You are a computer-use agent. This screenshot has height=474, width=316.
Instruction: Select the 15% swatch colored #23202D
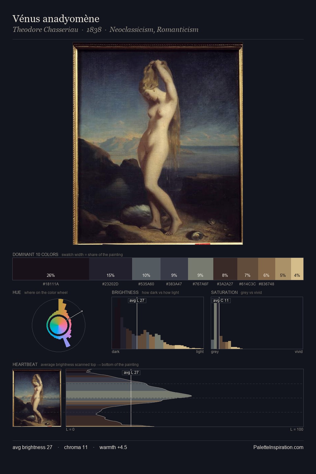click(x=110, y=269)
